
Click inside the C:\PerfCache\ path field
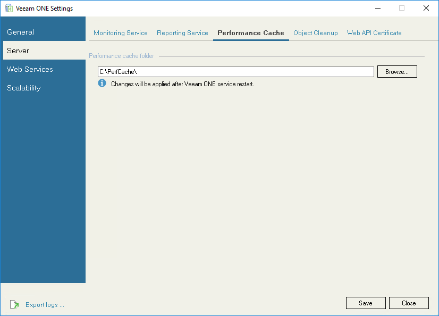click(x=234, y=71)
